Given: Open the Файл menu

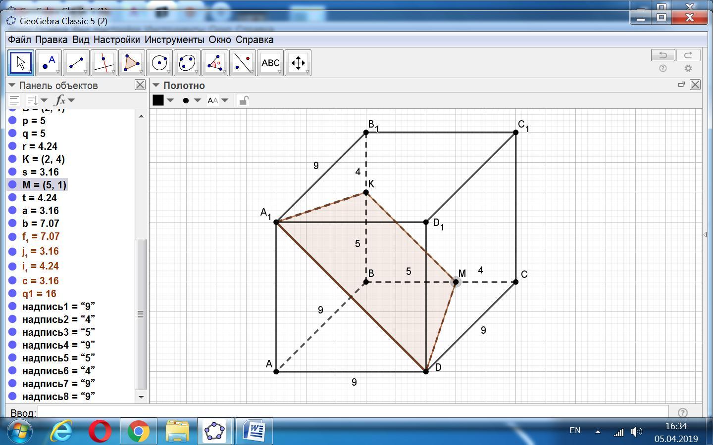Looking at the screenshot, I should (19, 40).
